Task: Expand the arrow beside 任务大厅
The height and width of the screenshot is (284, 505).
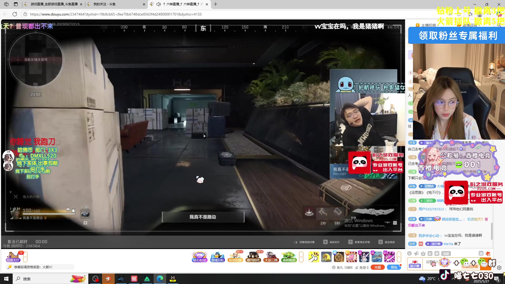Action: click(x=25, y=257)
